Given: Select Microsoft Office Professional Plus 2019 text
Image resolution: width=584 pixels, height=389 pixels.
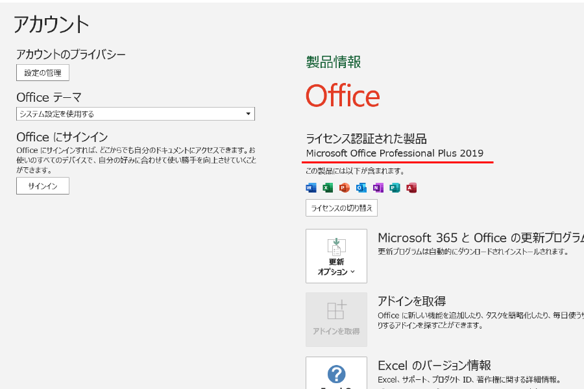Looking at the screenshot, I should (395, 154).
